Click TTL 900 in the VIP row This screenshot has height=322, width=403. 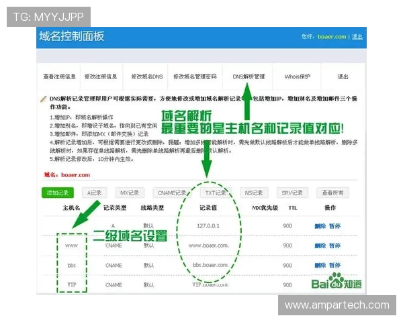coord(287,285)
